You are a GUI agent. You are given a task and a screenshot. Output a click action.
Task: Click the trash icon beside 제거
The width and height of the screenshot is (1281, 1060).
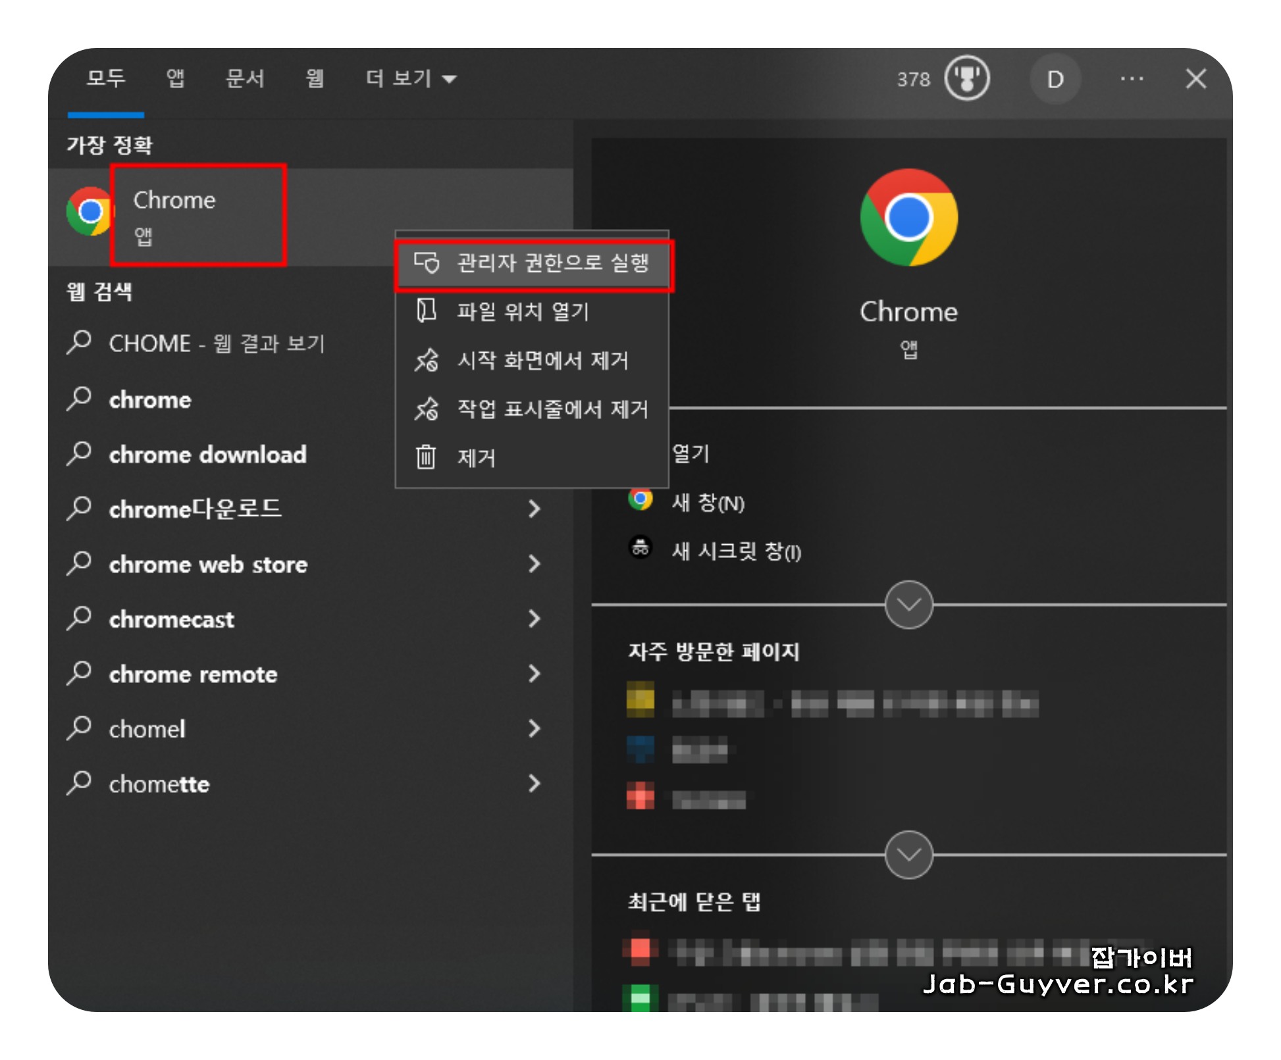click(x=426, y=457)
